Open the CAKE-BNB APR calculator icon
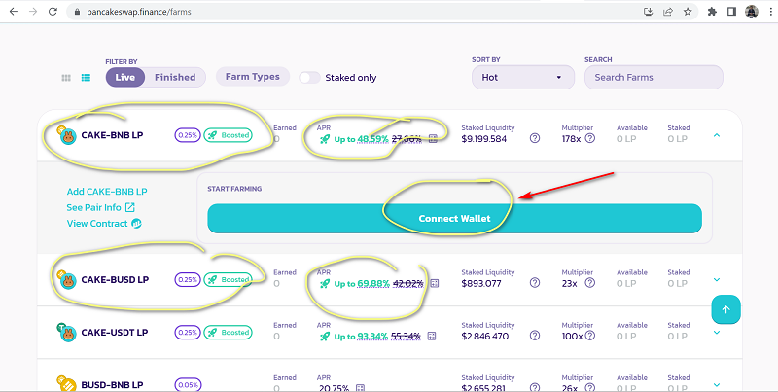This screenshot has width=778, height=392. click(434, 139)
